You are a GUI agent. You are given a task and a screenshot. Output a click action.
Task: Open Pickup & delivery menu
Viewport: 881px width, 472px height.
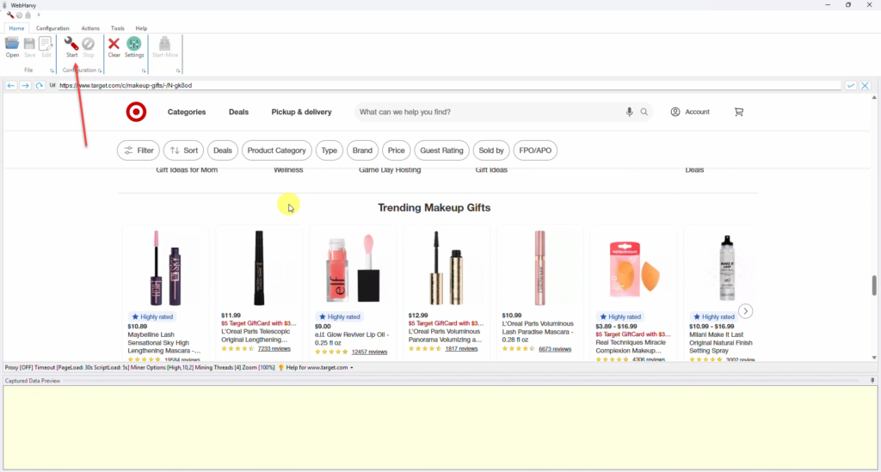point(301,112)
